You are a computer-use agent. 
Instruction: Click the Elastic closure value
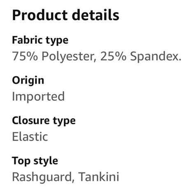30,137
